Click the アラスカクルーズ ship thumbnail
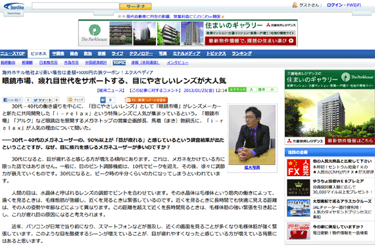Screen dimensions: 375x249 tap(299, 208)
